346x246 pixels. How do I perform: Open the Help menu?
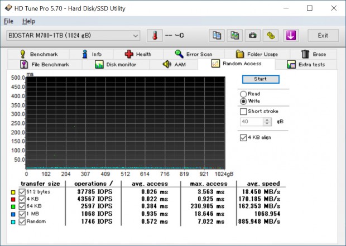(28, 21)
